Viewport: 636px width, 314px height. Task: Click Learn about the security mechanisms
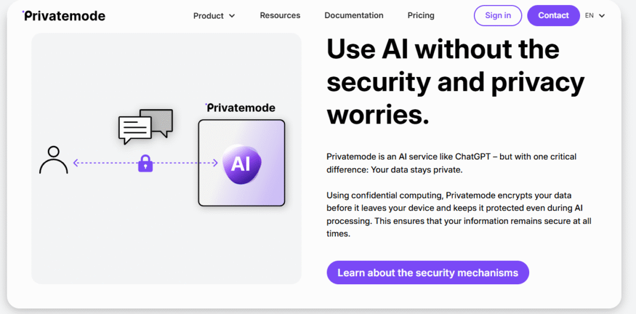click(427, 272)
